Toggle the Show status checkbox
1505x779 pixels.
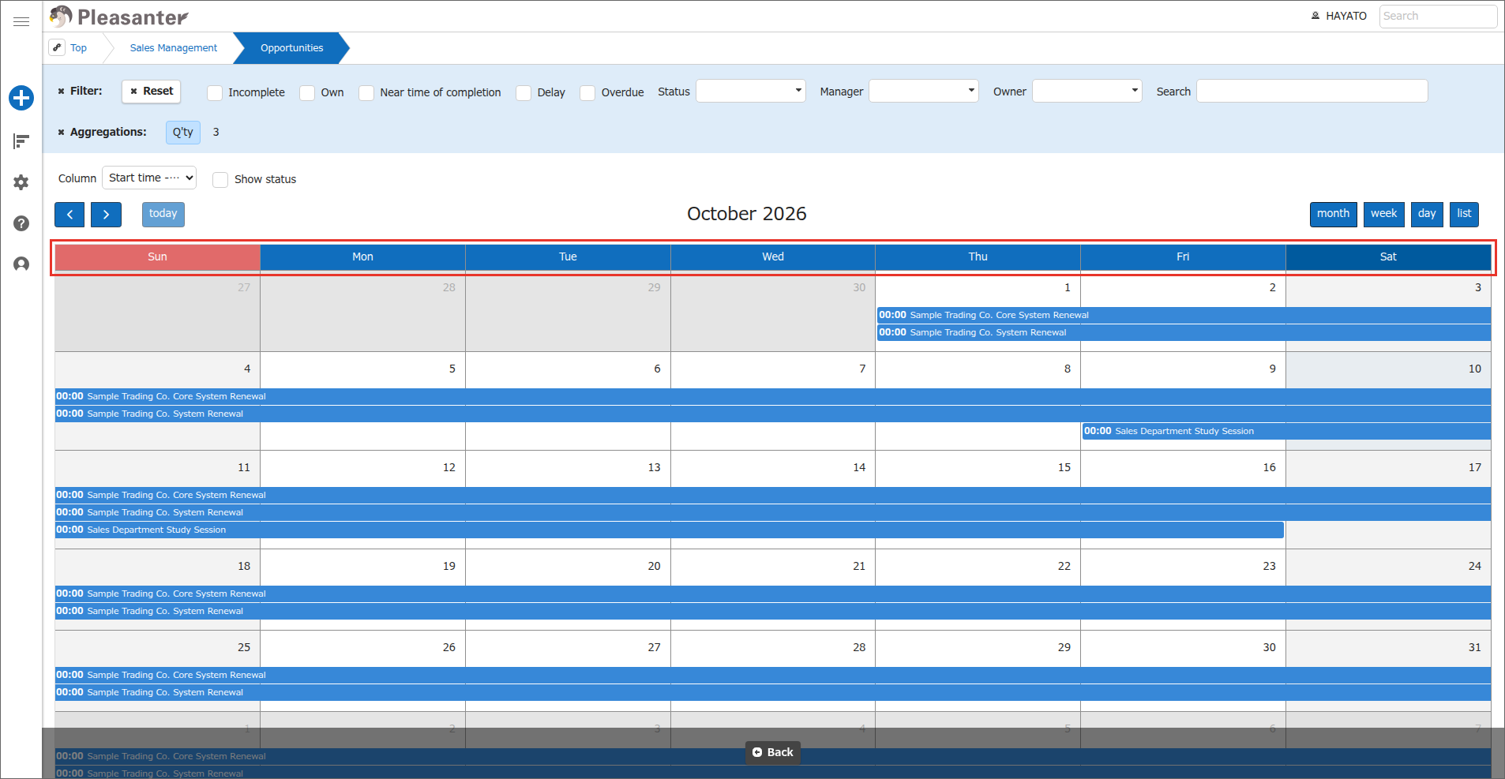(220, 180)
